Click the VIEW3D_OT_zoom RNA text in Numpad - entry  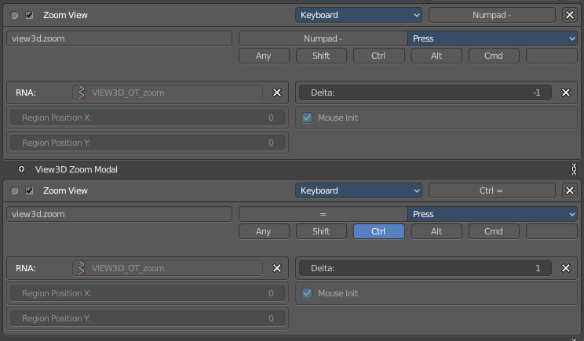(128, 93)
